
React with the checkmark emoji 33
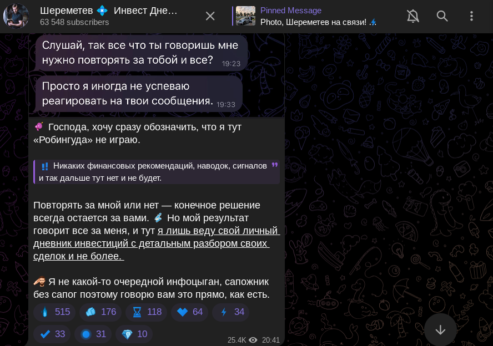[x=52, y=334]
